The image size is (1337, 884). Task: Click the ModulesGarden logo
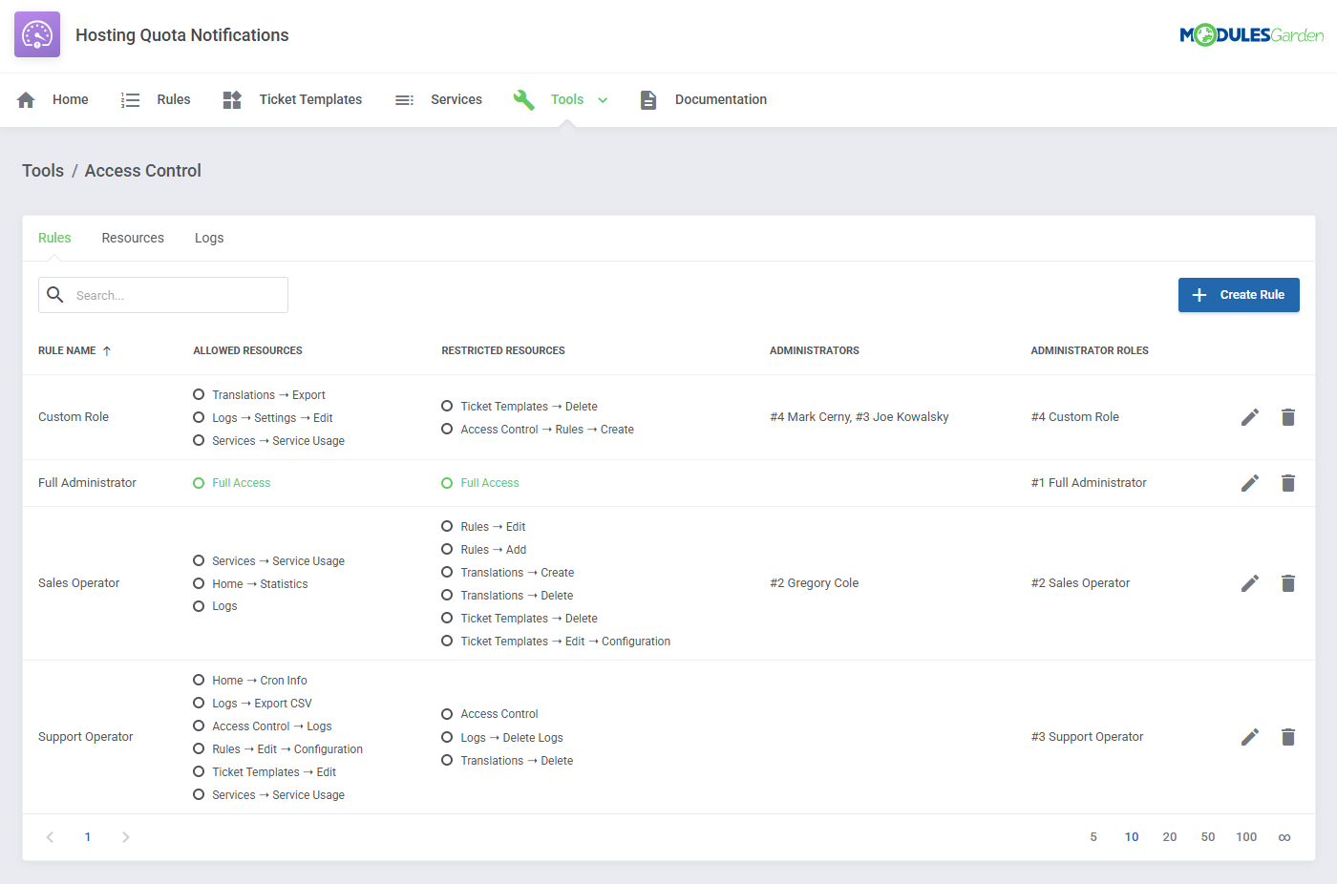tap(1251, 35)
